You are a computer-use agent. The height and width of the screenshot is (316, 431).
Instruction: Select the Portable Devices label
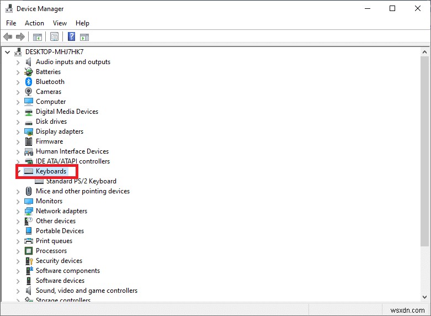click(x=60, y=231)
